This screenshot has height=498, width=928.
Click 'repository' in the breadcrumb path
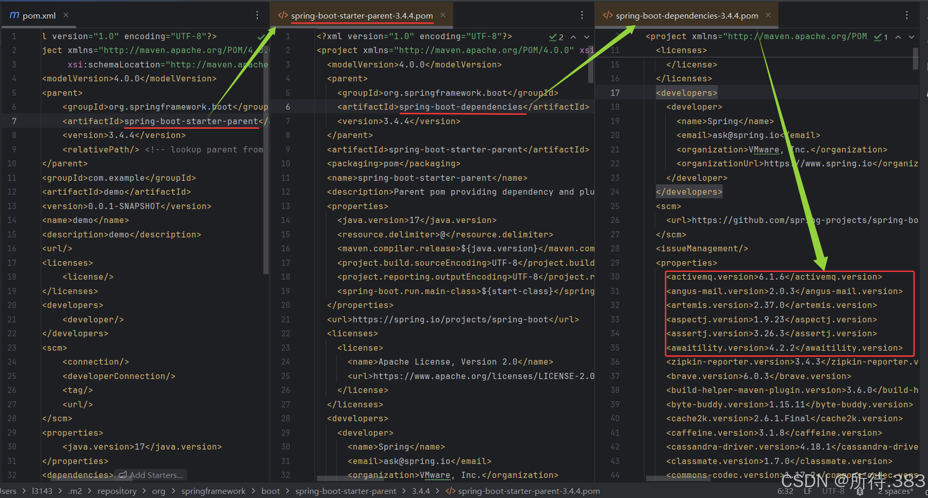click(x=117, y=491)
